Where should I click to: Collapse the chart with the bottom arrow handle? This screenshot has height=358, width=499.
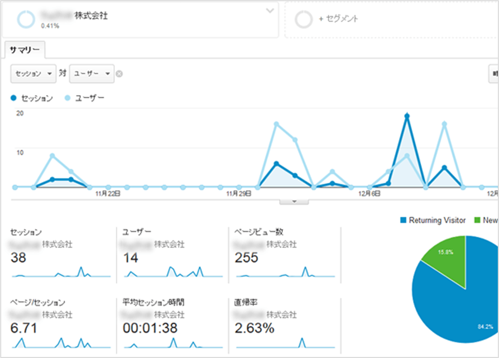coord(294,201)
